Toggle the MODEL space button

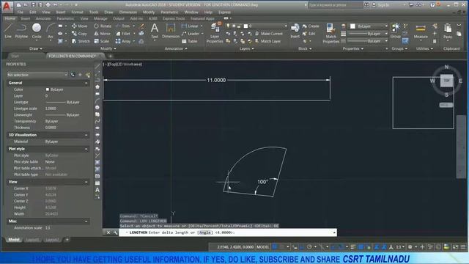click(x=262, y=247)
